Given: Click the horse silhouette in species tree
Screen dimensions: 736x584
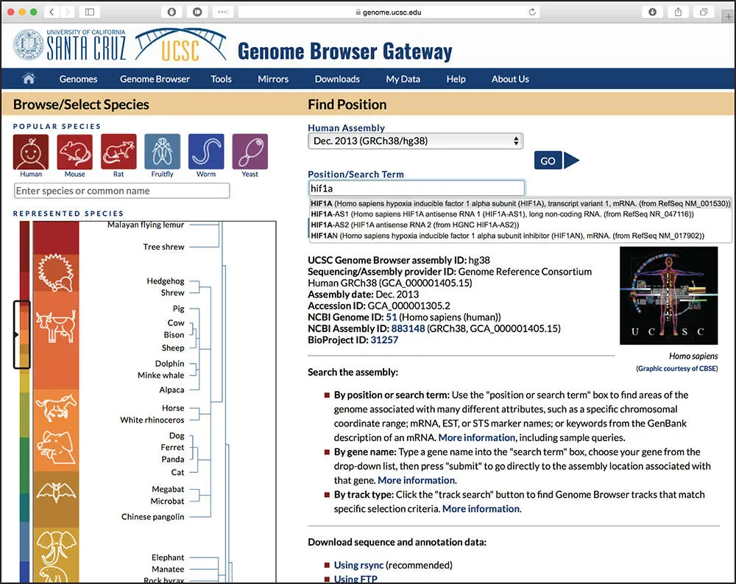Looking at the screenshot, I should pos(55,407).
